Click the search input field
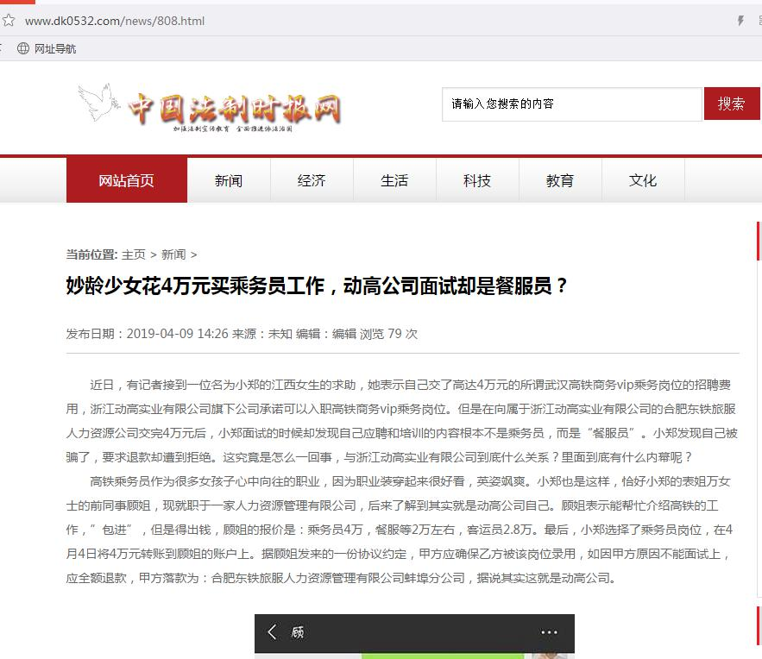 (571, 104)
